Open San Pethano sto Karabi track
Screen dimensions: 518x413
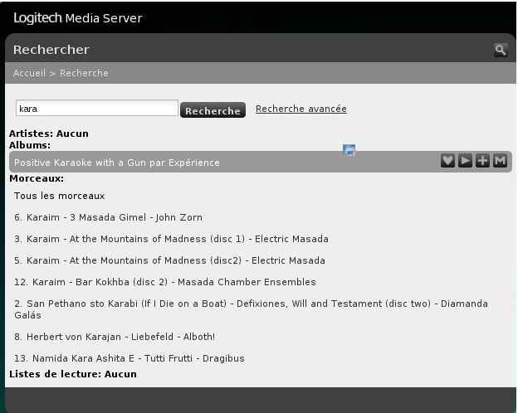[x=251, y=309]
